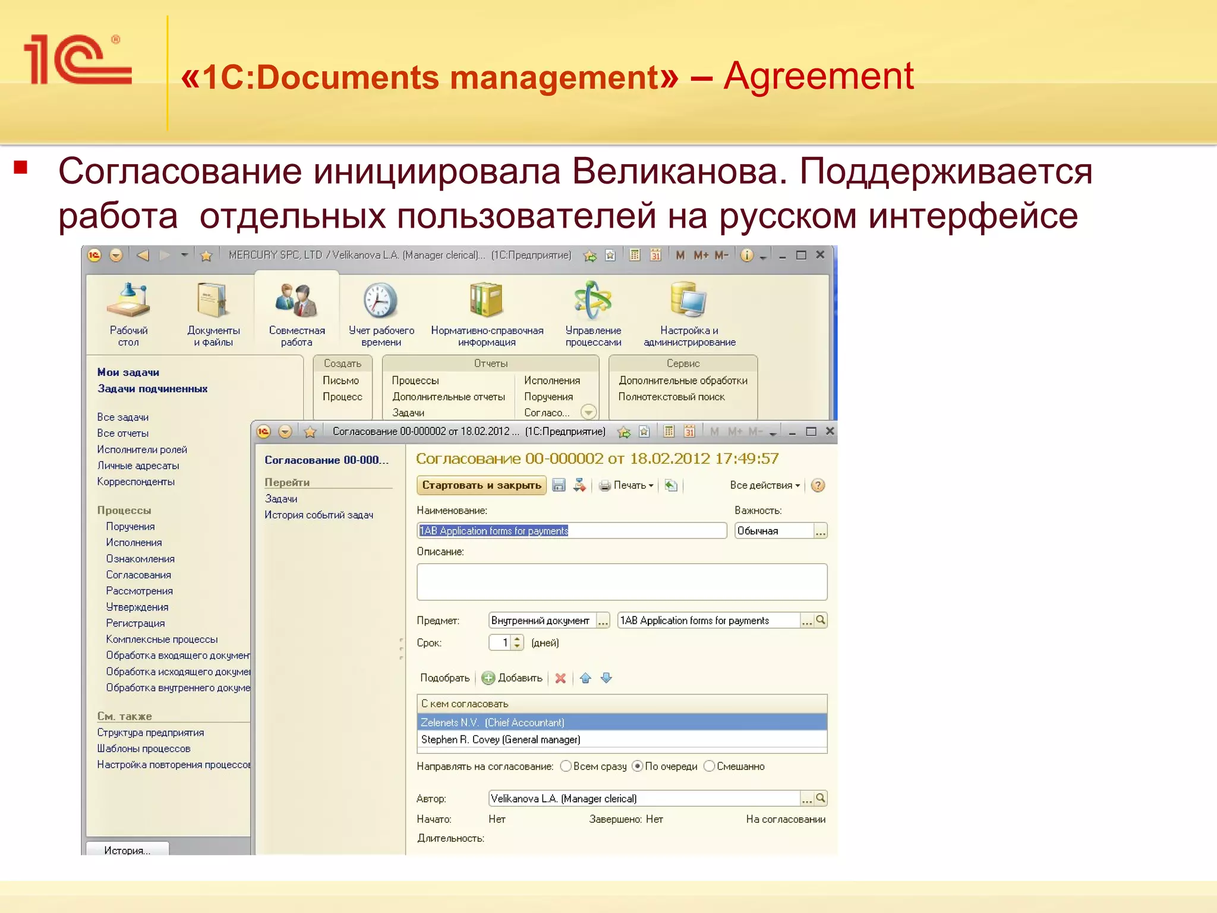Open Учет рабочего времени section
The width and height of the screenshot is (1217, 913).
click(x=381, y=314)
